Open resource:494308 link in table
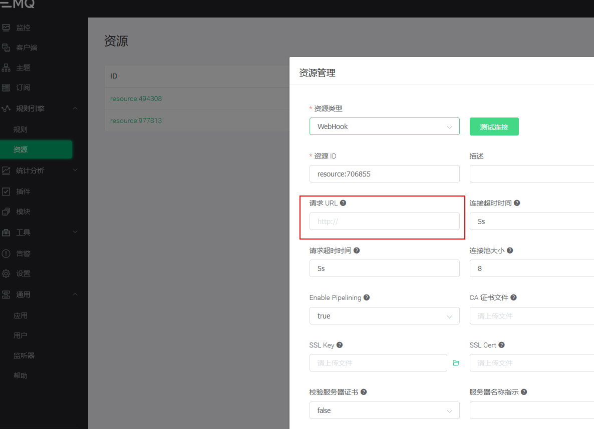Image resolution: width=594 pixels, height=429 pixels. [136, 98]
